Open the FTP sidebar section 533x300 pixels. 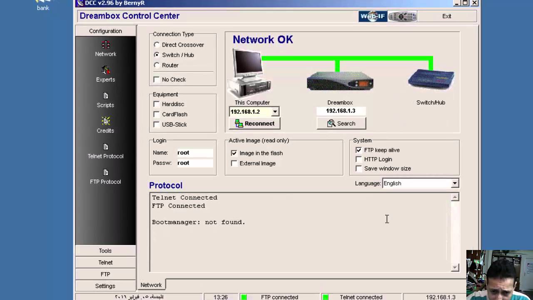point(105,274)
